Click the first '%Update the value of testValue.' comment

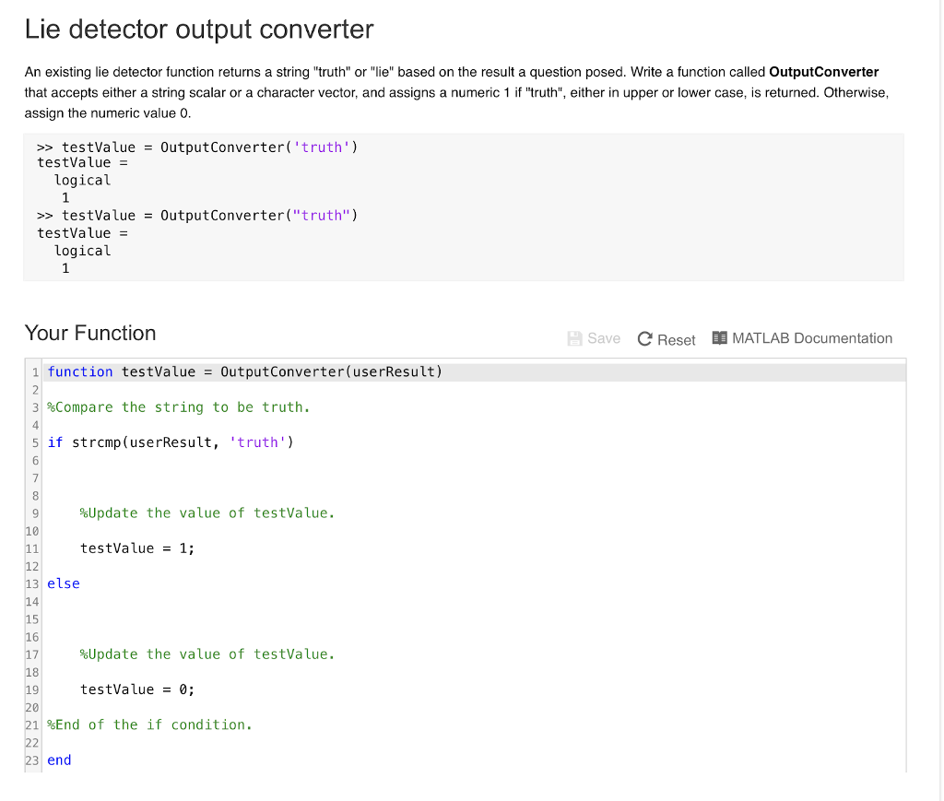pyautogui.click(x=207, y=512)
